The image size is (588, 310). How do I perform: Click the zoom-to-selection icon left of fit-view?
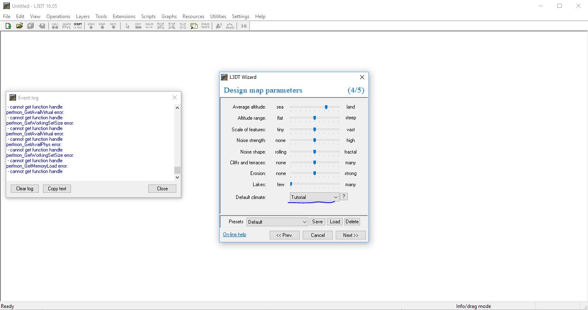click(x=172, y=26)
